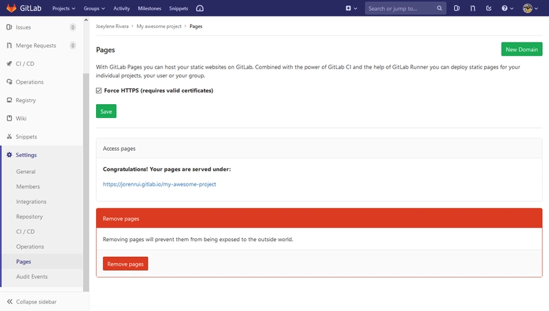Open the Help question mark dropdown
The width and height of the screenshot is (549, 311).
pyautogui.click(x=507, y=8)
